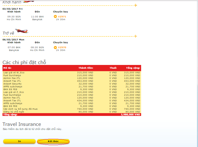Open flight VZ971 link
198x147 pixels.
62,16
